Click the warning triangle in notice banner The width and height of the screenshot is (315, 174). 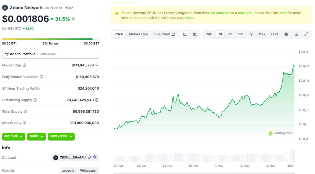pyautogui.click(x=117, y=13)
